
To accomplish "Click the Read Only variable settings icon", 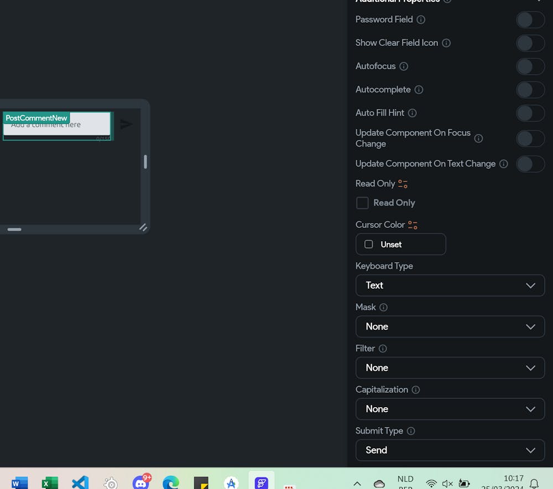I will click(x=403, y=184).
